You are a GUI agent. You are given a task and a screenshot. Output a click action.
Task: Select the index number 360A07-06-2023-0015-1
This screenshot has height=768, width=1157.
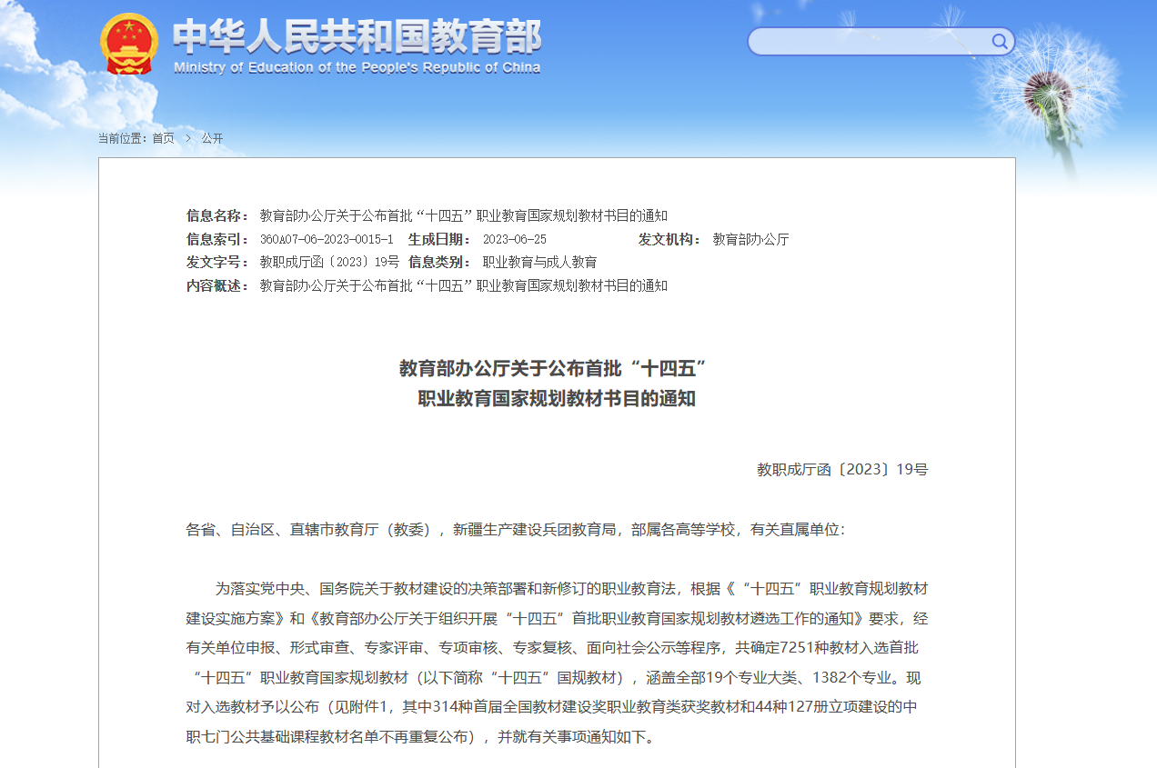(x=327, y=239)
